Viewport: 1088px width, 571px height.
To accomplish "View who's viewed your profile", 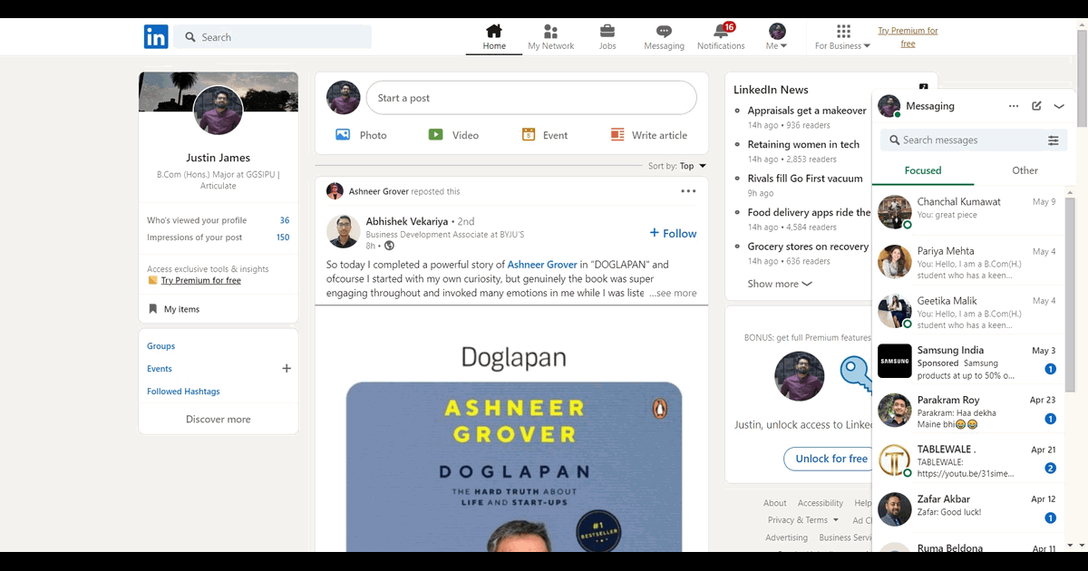I will coord(219,220).
